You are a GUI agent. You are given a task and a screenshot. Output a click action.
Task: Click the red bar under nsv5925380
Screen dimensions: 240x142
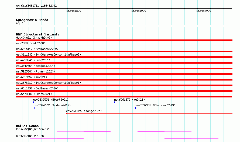[124, 74]
